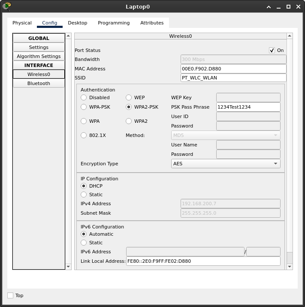
Task: Click the global Settings button
Action: [39, 47]
